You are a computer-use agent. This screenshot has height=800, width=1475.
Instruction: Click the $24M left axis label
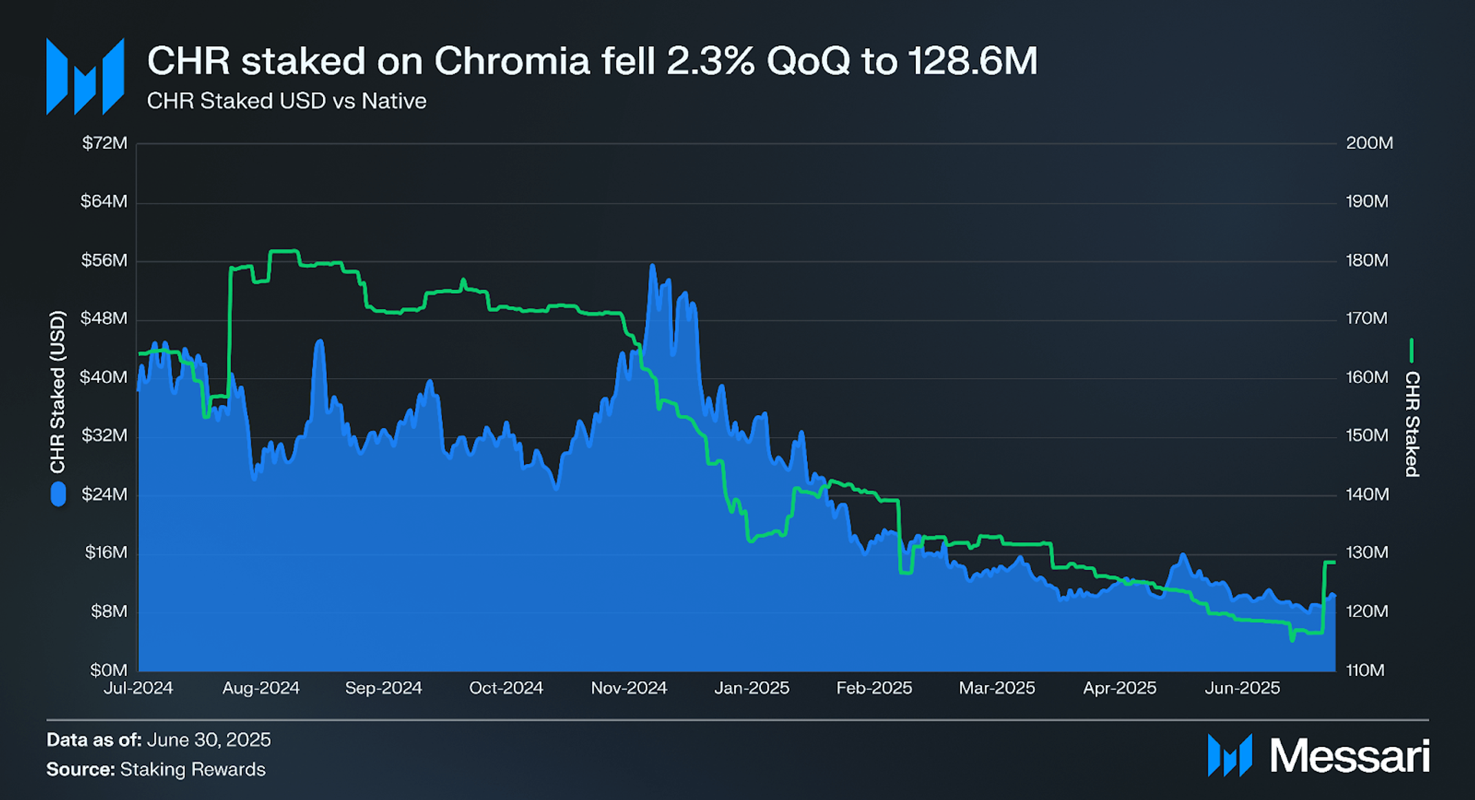point(105,494)
